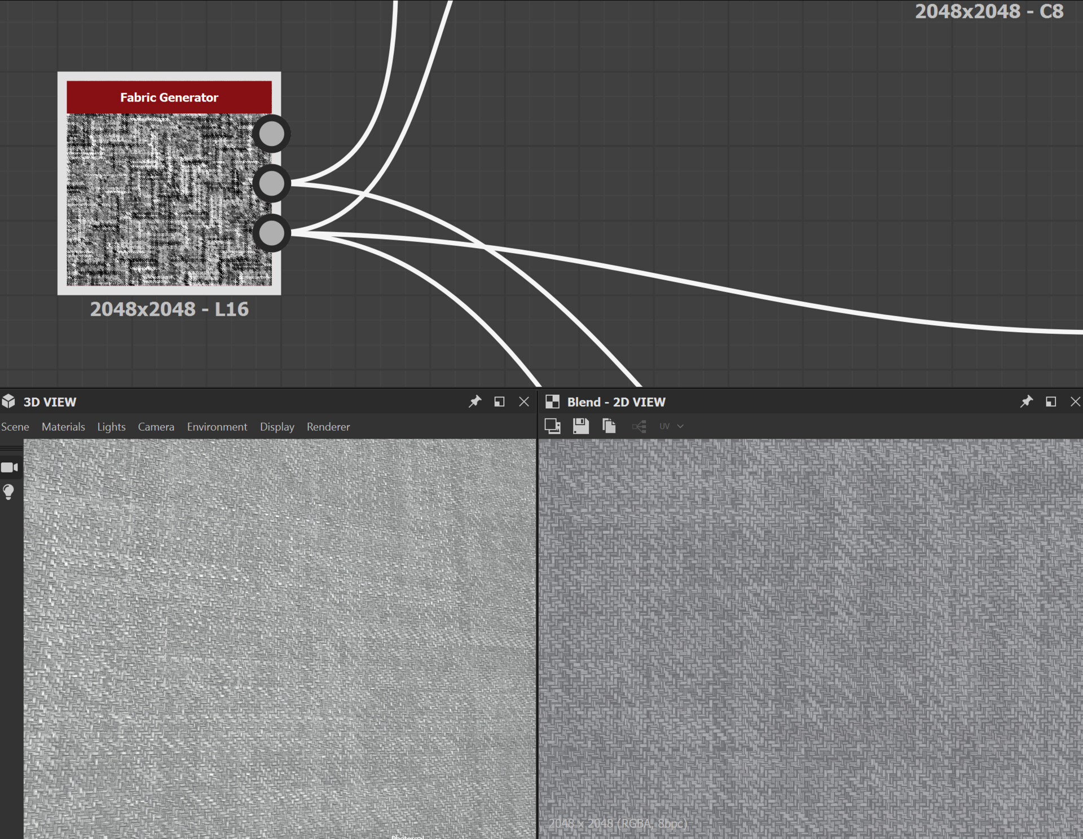Open the Environment menu in the 3D view
The width and height of the screenshot is (1083, 839).
(x=217, y=427)
